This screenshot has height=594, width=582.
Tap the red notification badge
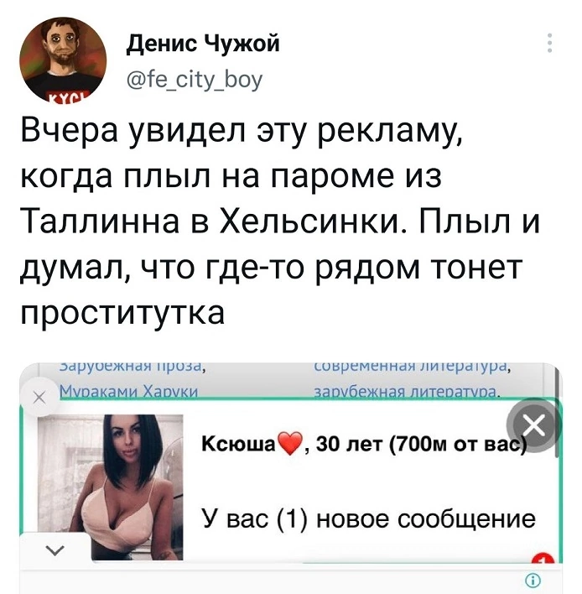point(543,557)
